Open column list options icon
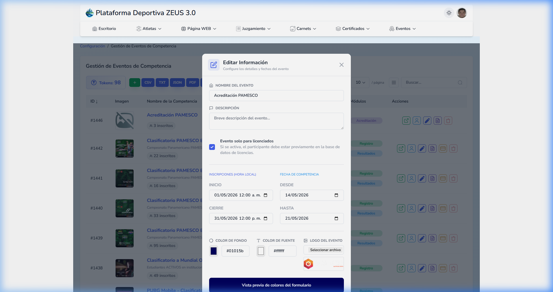Image resolution: width=553 pixels, height=292 pixels. point(394,83)
